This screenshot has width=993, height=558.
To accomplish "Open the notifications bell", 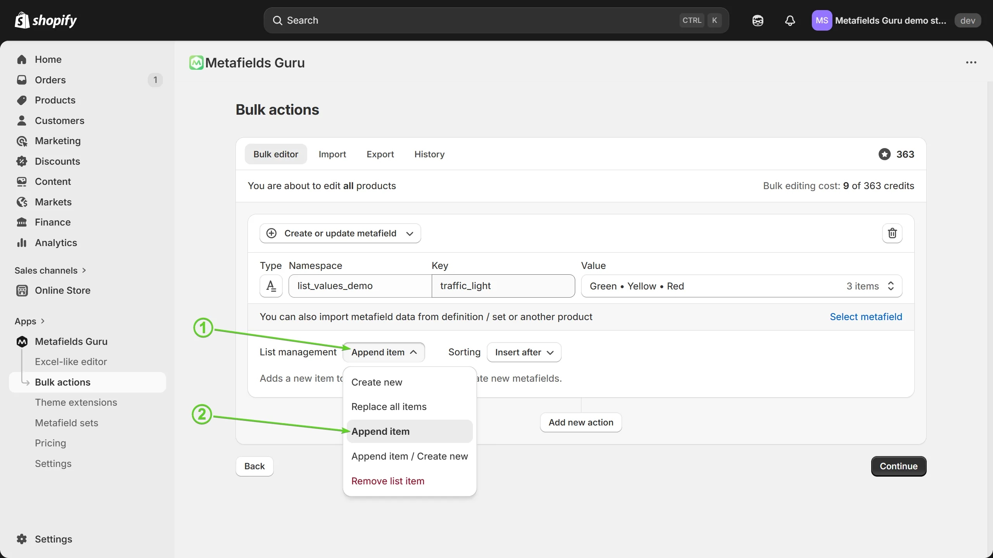I will (x=790, y=21).
